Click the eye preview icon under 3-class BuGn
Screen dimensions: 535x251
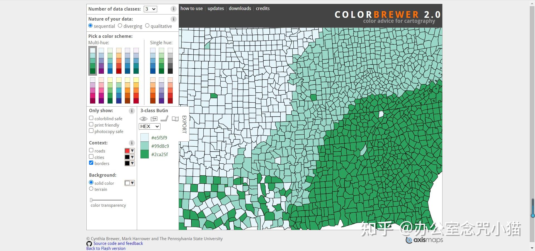tap(143, 119)
